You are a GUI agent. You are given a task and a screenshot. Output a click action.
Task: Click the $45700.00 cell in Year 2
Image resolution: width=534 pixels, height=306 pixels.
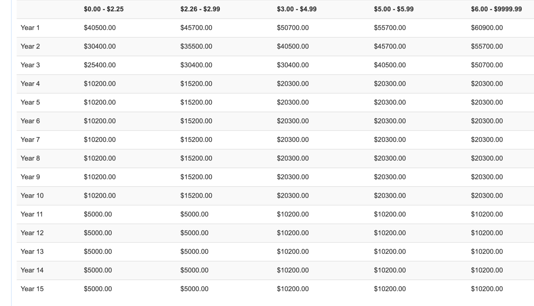[x=390, y=46]
